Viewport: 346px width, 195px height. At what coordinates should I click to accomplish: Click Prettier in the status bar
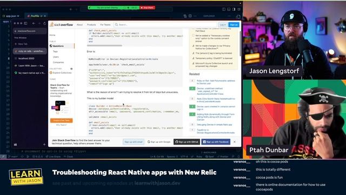223,157
